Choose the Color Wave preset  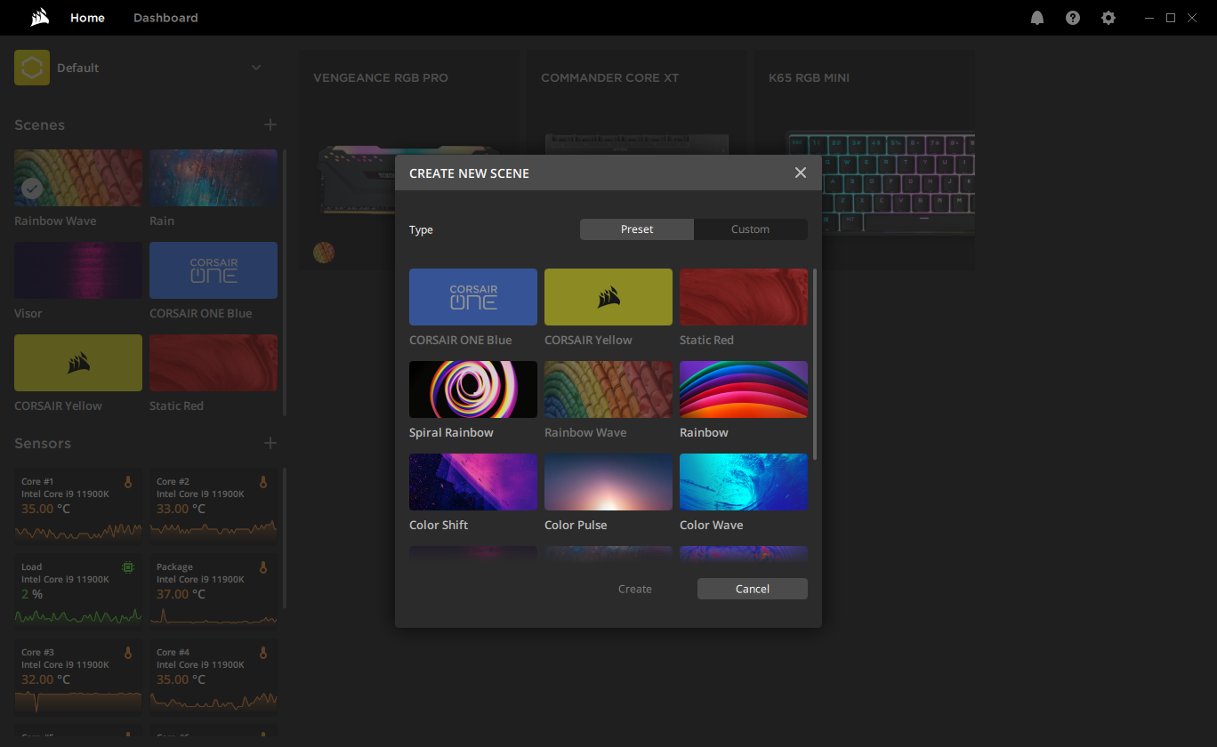(744, 482)
